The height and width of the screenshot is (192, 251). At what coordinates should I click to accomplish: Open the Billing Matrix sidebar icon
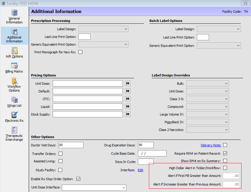pyautogui.click(x=14, y=68)
